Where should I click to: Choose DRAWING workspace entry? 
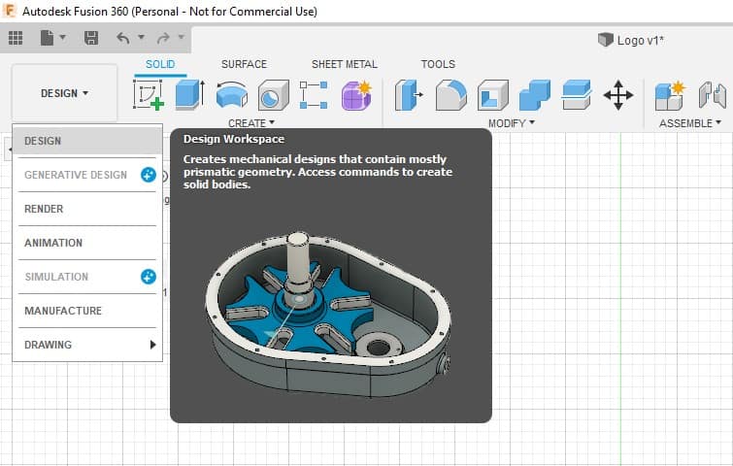click(x=87, y=345)
